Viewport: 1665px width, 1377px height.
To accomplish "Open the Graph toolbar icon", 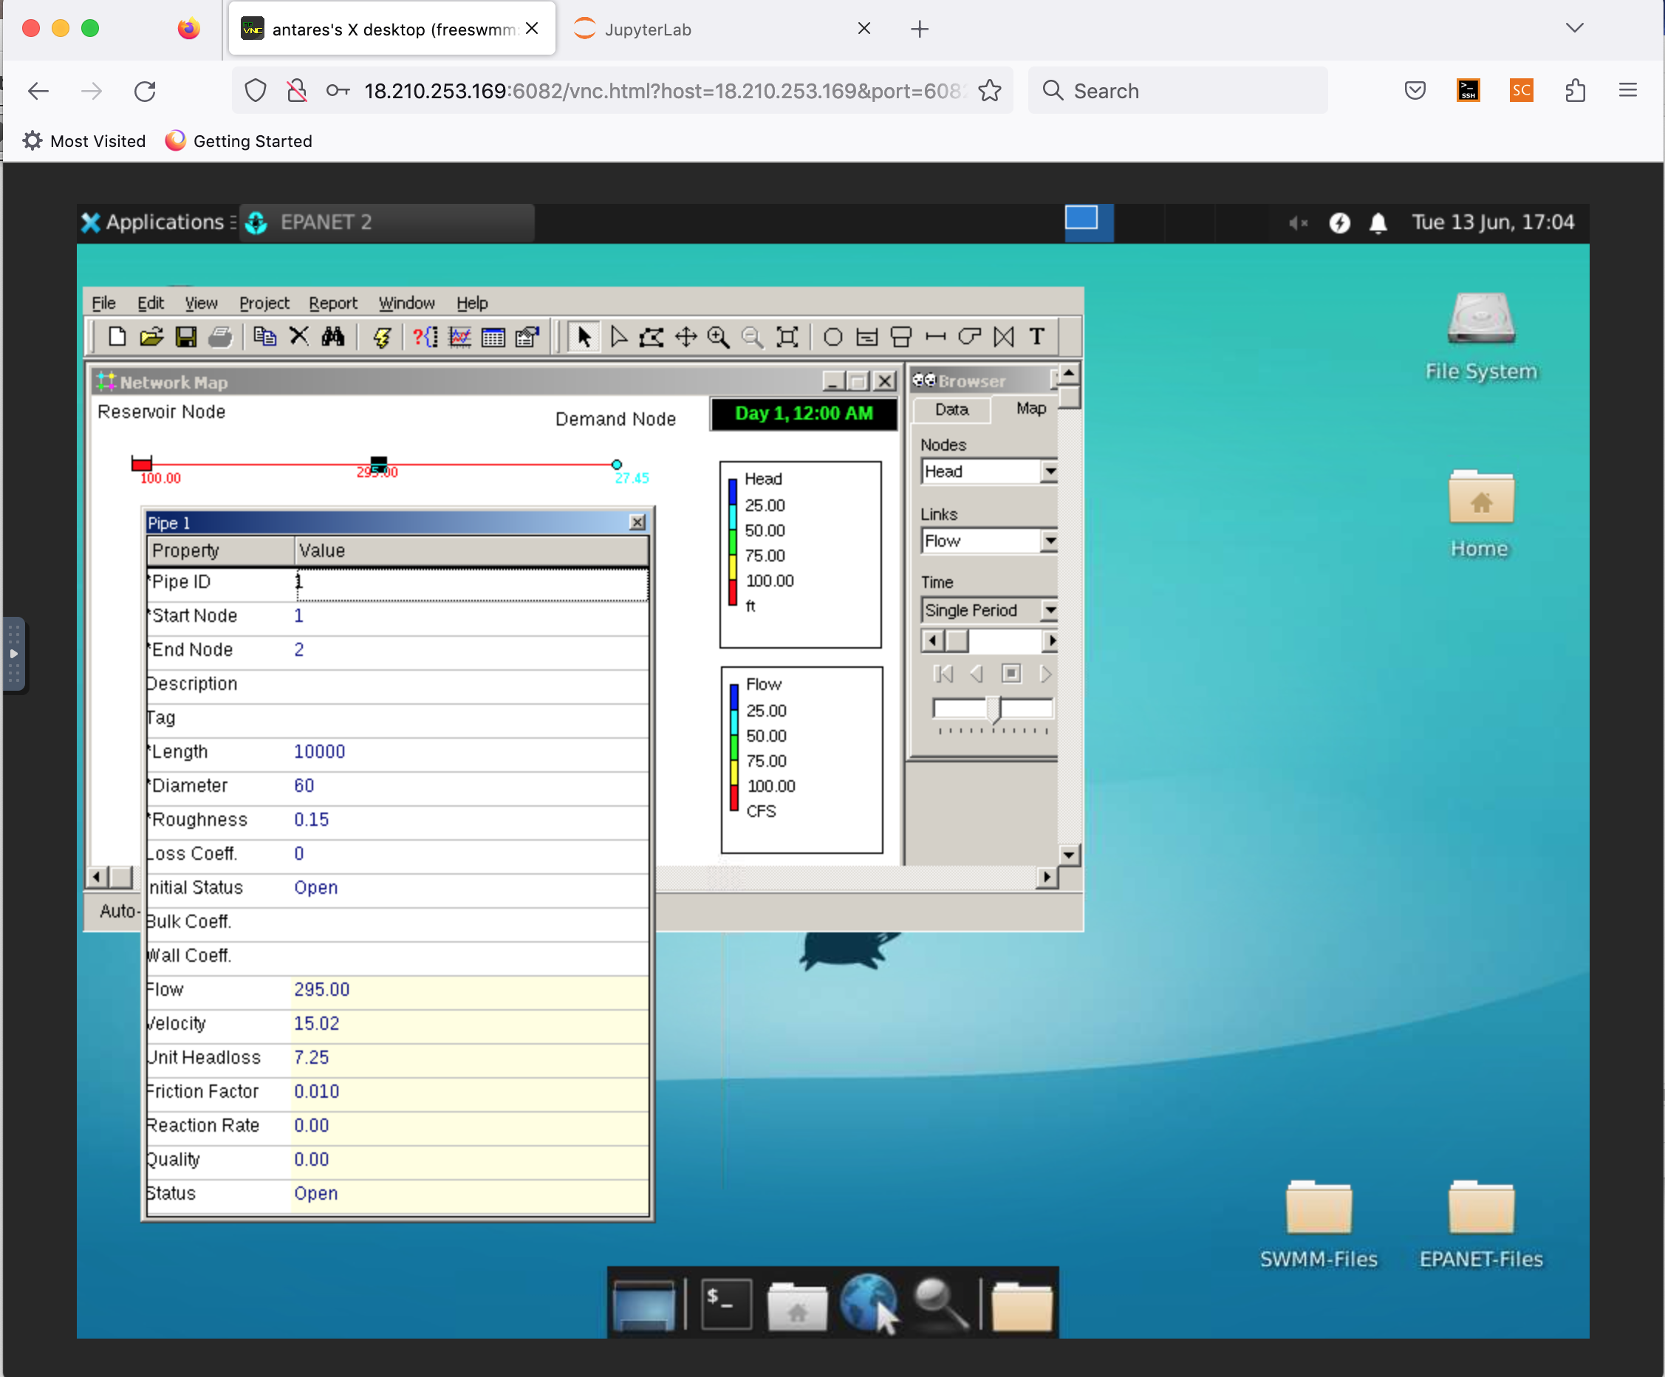I will point(460,337).
